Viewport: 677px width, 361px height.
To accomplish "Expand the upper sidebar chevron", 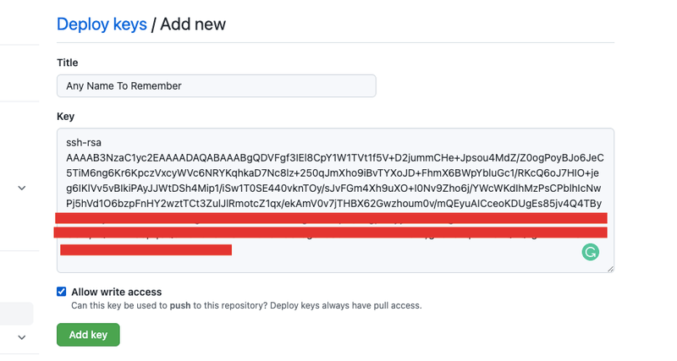I will pos(22,188).
